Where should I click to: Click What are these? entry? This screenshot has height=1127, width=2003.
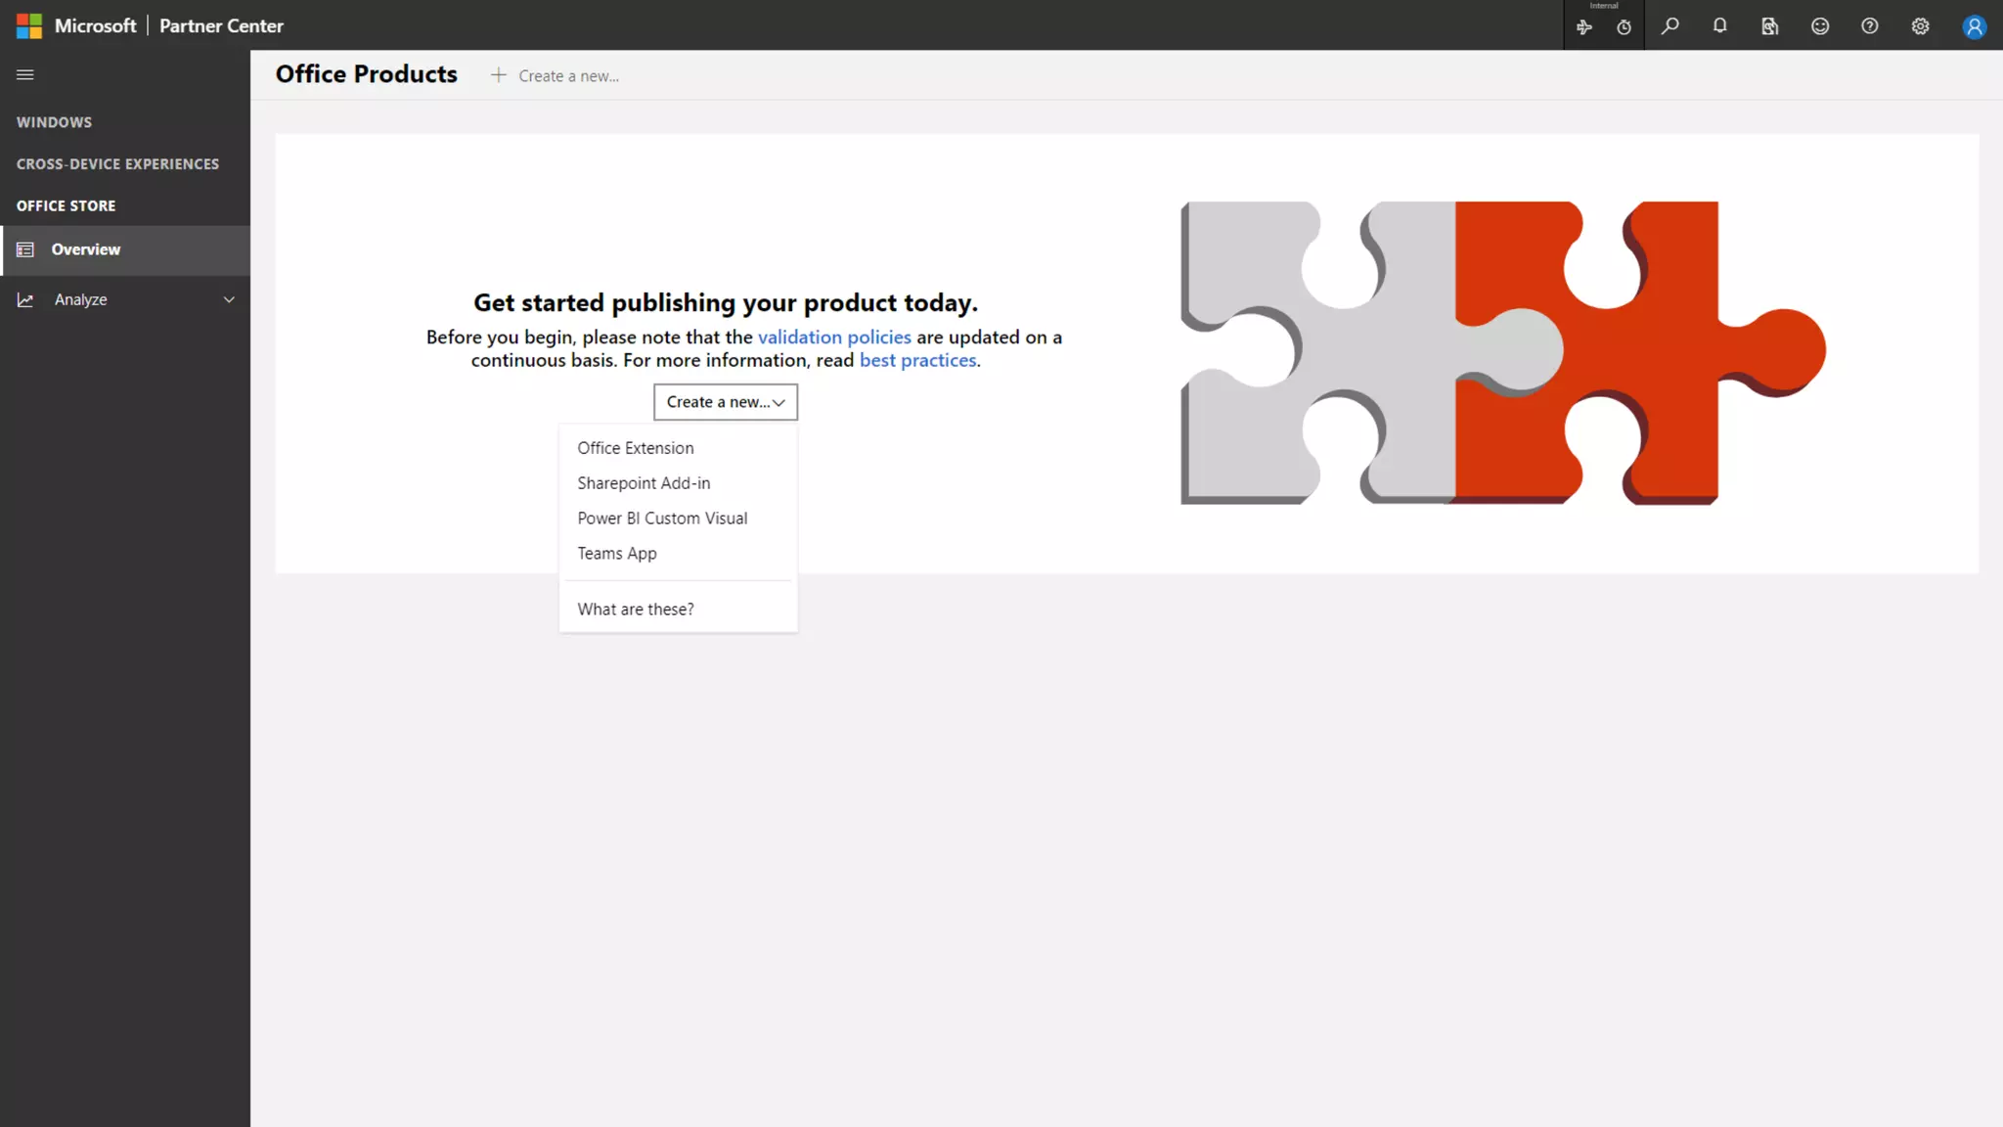[636, 609]
